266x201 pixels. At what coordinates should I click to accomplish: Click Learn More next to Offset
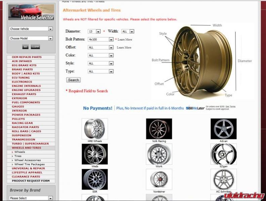click(124, 48)
